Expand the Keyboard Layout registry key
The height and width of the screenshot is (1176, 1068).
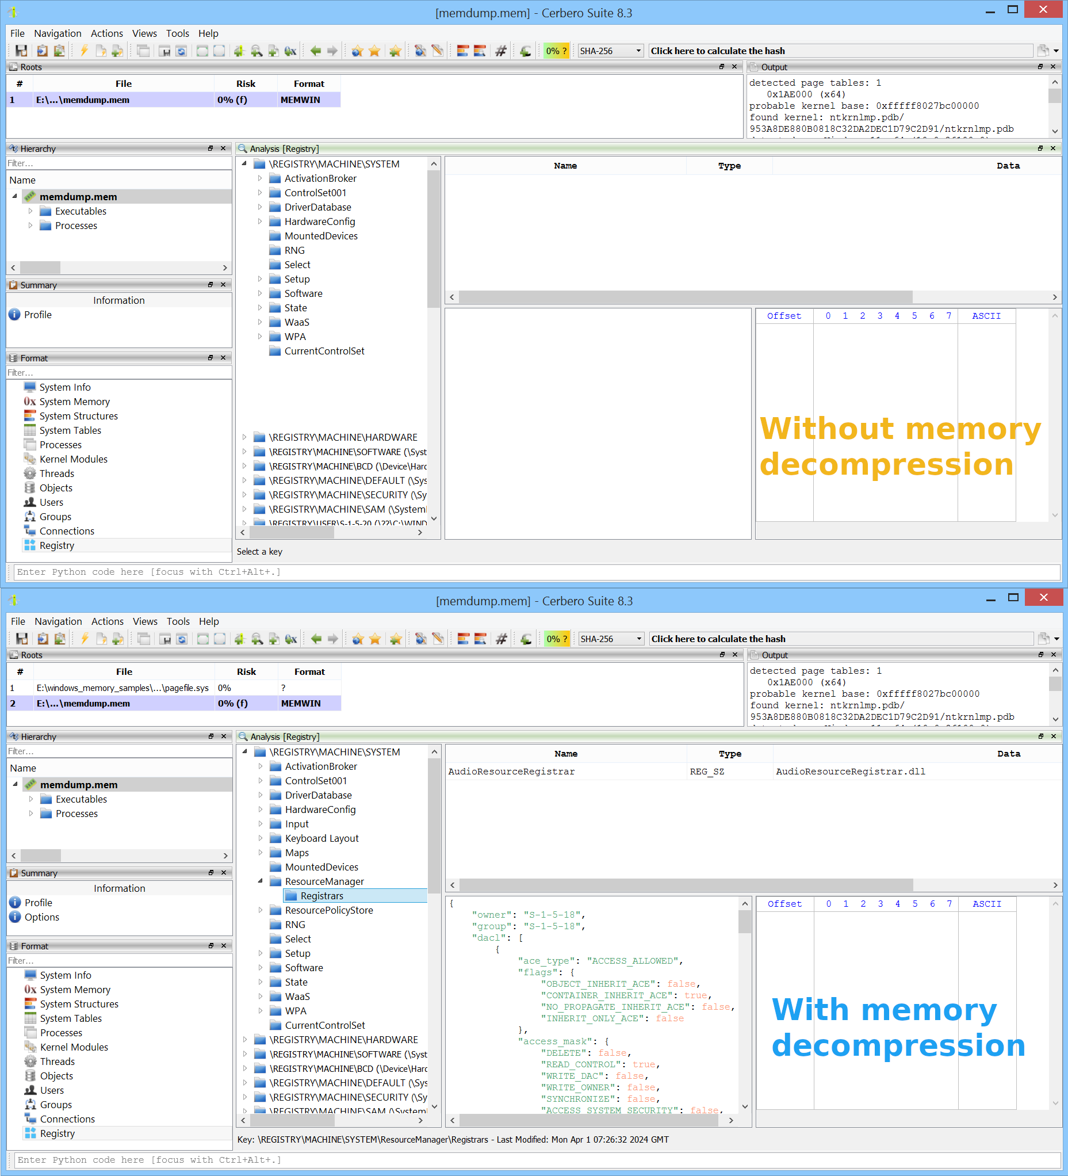click(261, 838)
